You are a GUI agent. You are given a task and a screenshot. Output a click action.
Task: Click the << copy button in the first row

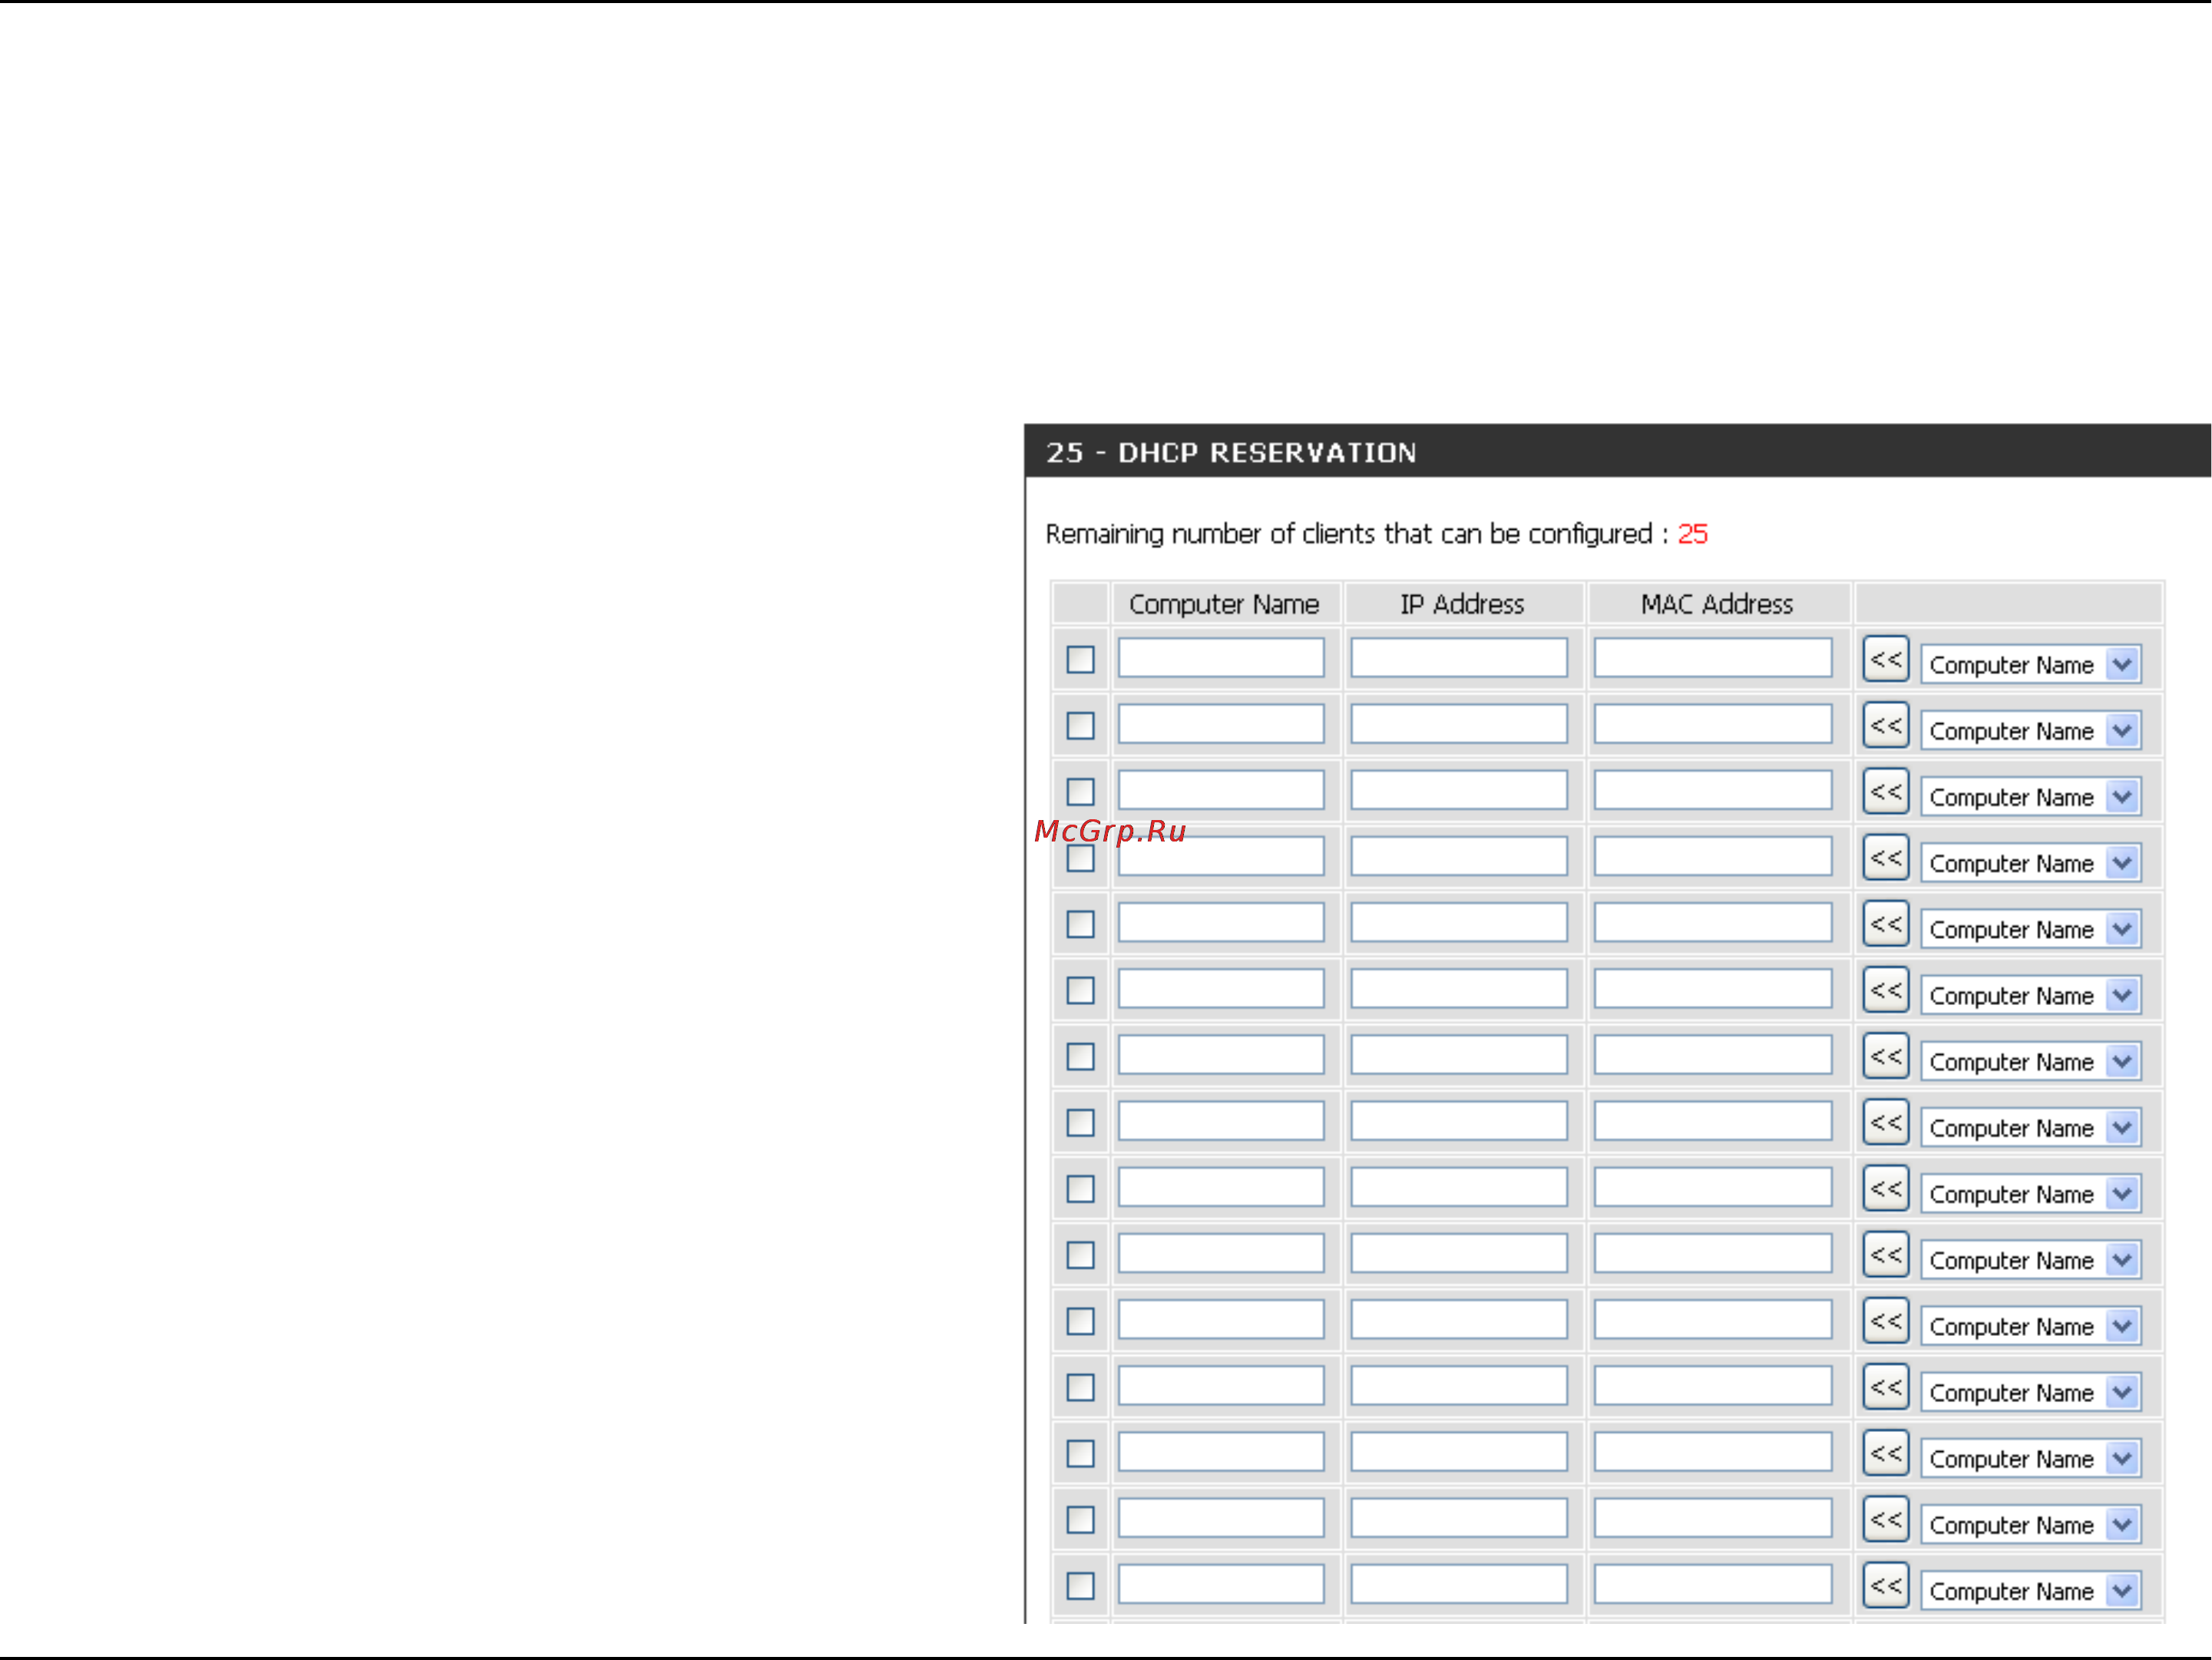coord(1886,659)
